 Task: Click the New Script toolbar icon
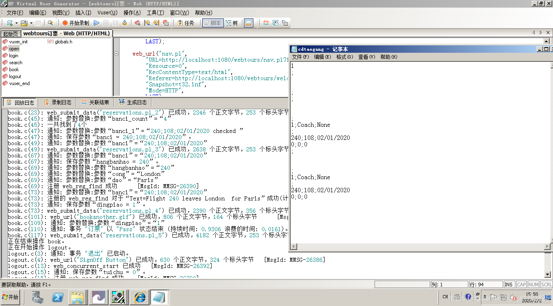(9, 23)
